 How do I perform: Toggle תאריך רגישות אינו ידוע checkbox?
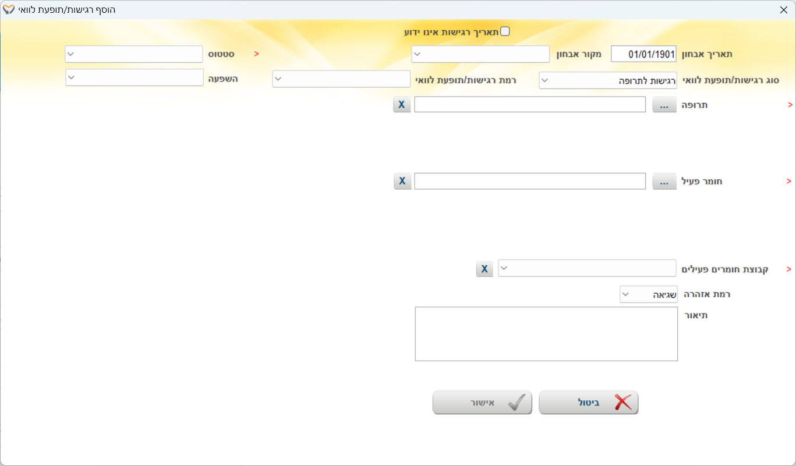[x=505, y=31]
